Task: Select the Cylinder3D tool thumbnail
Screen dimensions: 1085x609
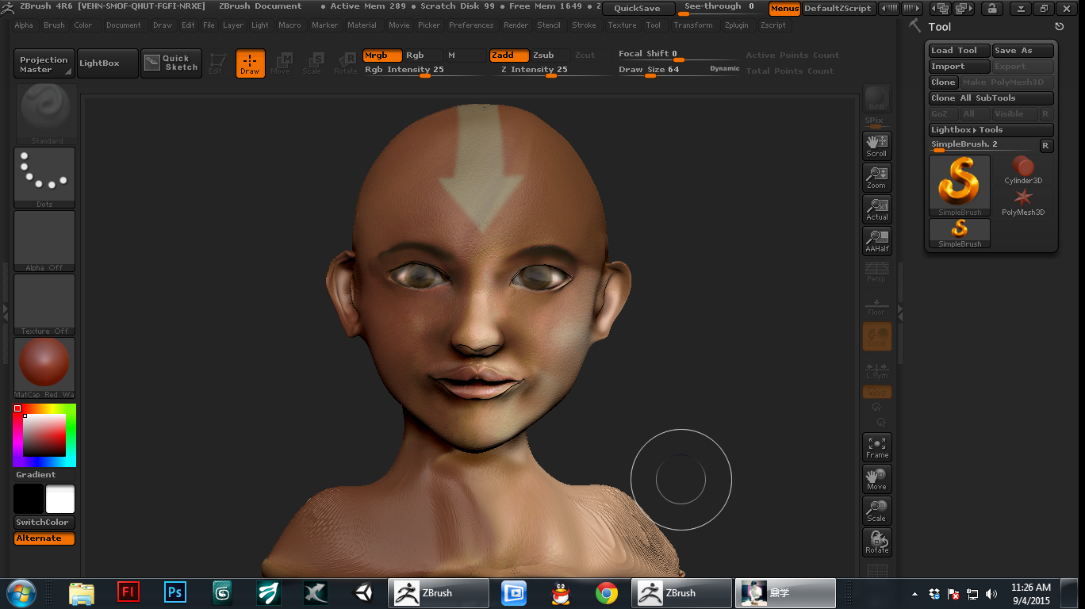Action: 1023,170
